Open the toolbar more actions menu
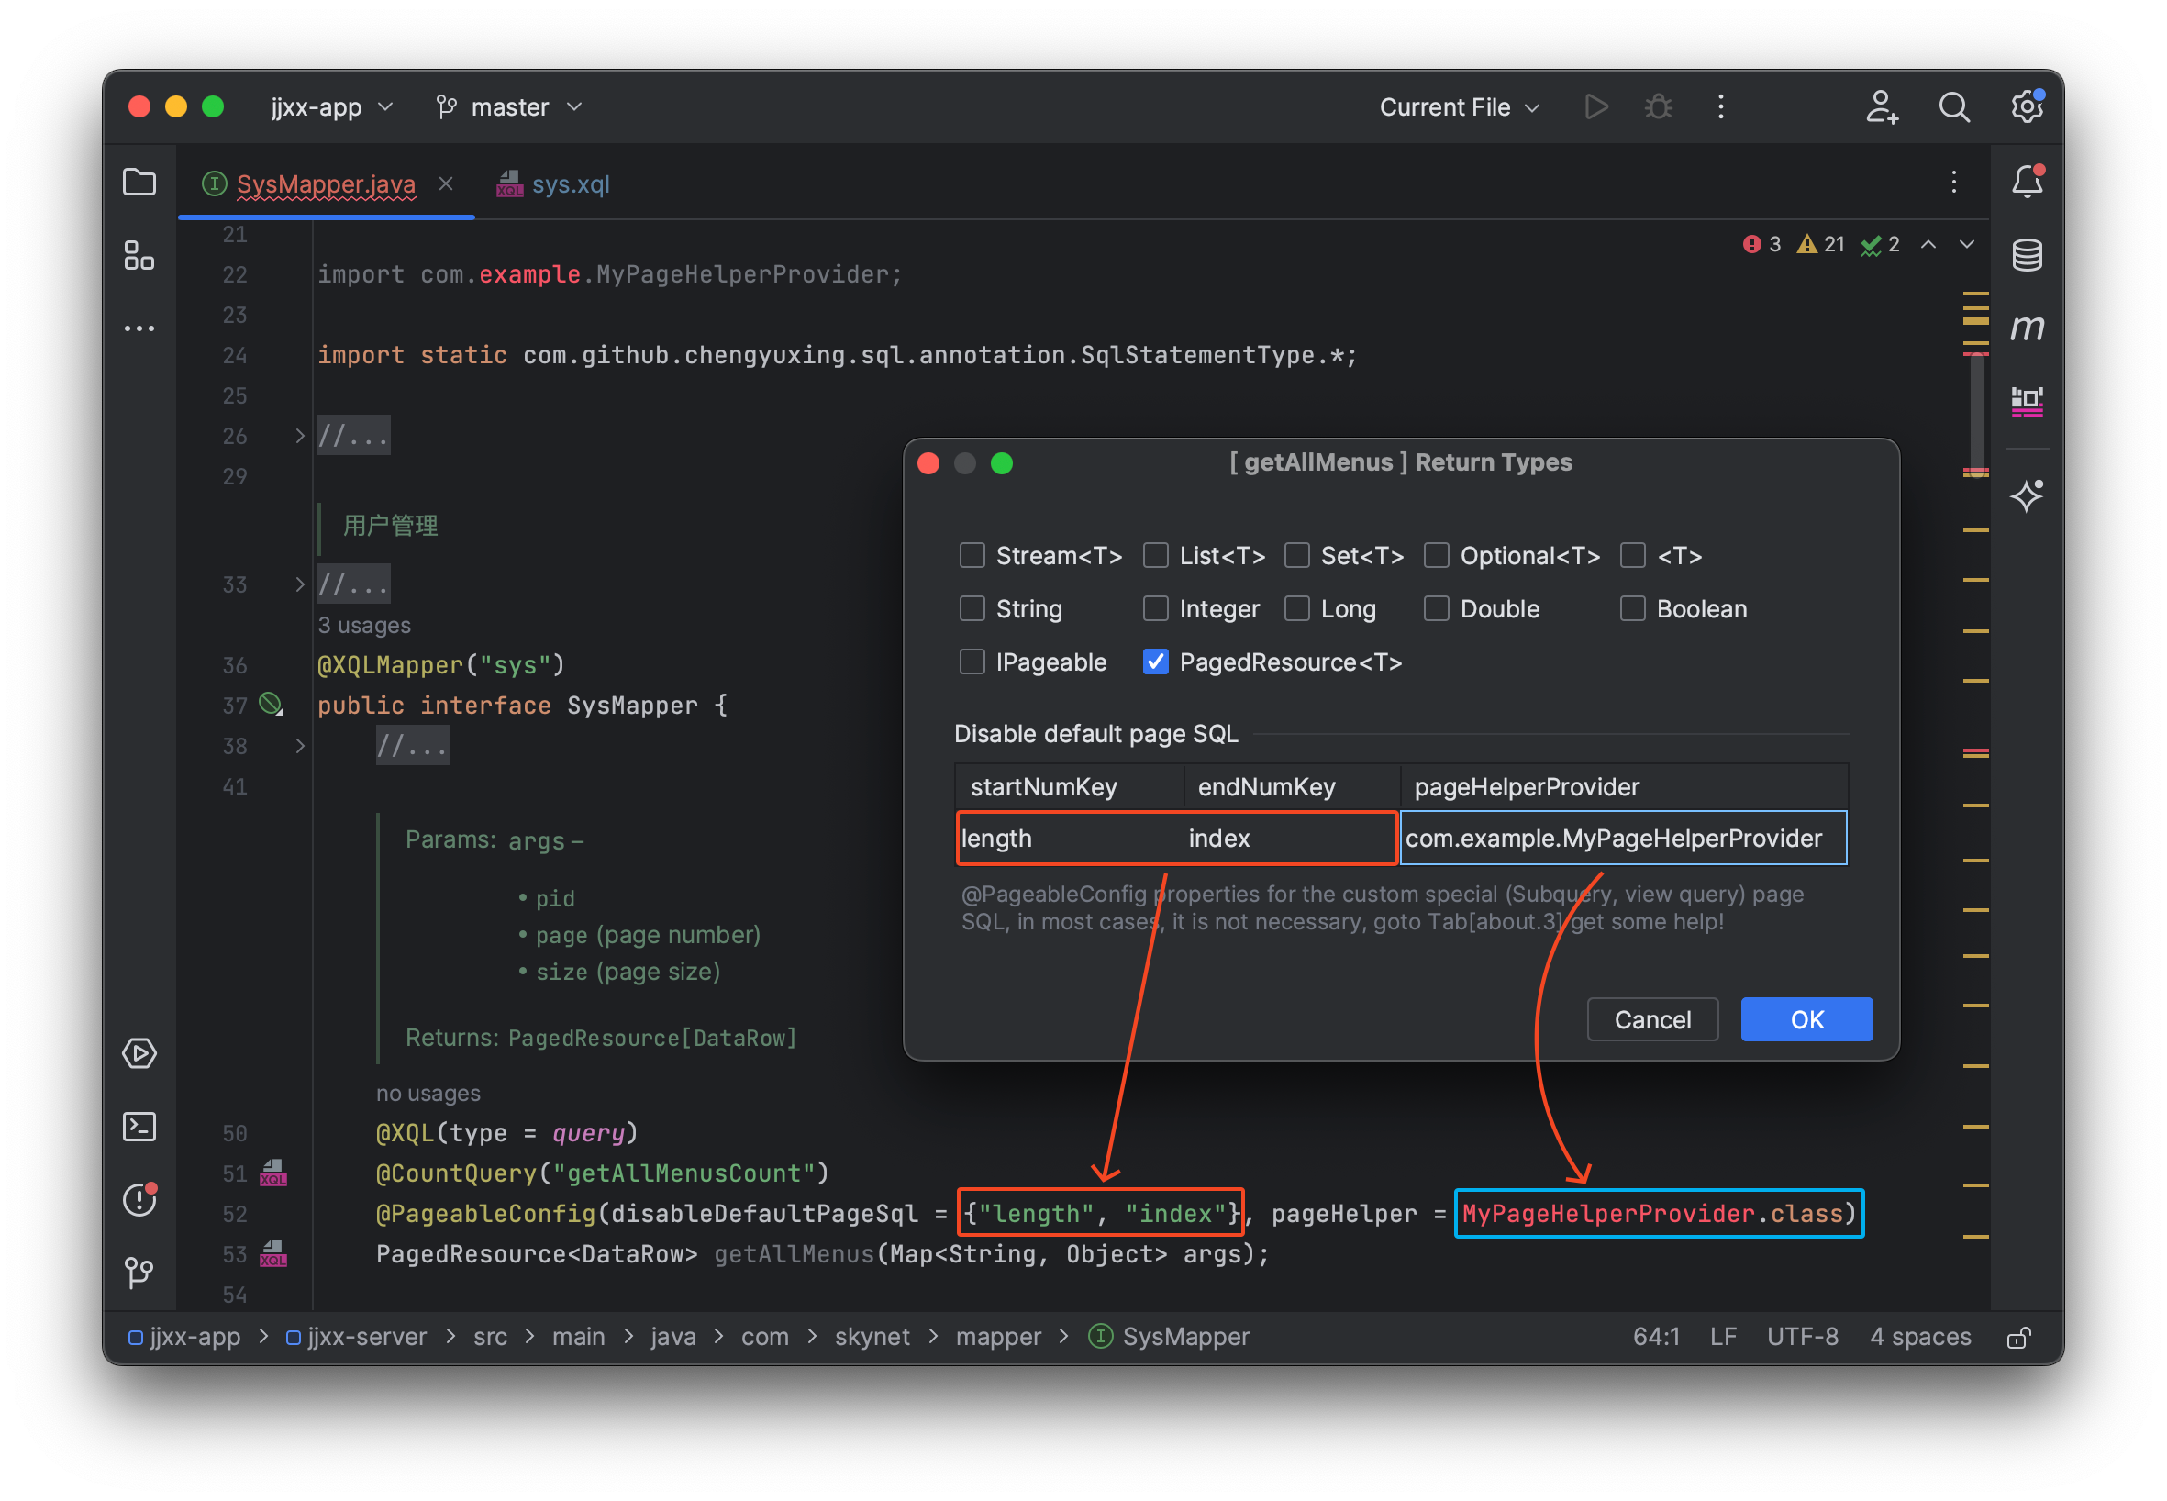 [1720, 106]
